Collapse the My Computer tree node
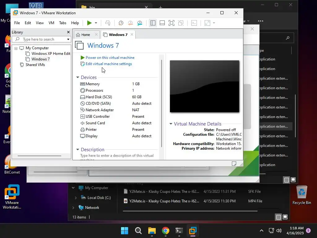Screen dimensions: 317x238 pos(16,48)
